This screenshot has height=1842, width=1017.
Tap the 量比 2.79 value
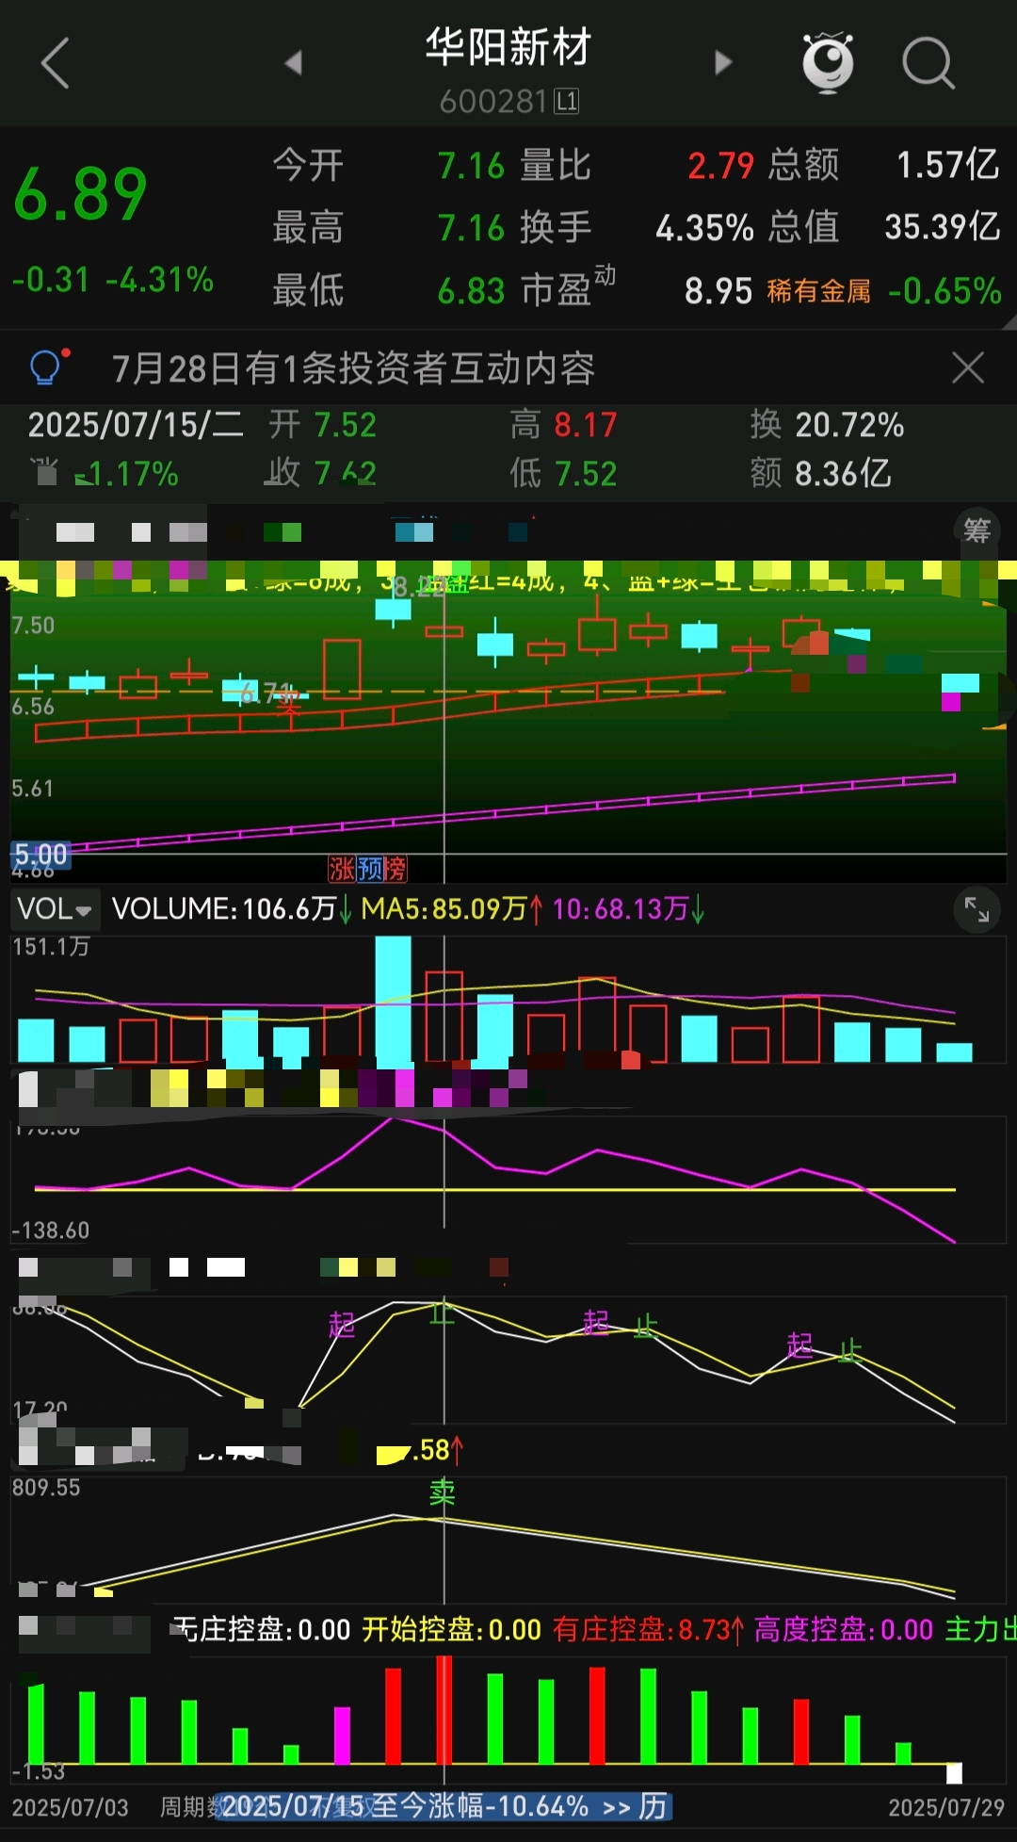(x=720, y=166)
